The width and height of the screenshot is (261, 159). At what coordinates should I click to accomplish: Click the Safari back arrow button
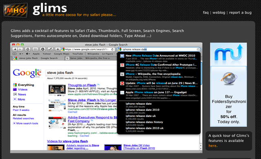pos(15,49)
